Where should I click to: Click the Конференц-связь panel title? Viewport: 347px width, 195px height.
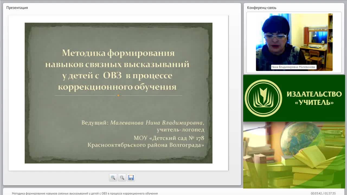(262, 8)
